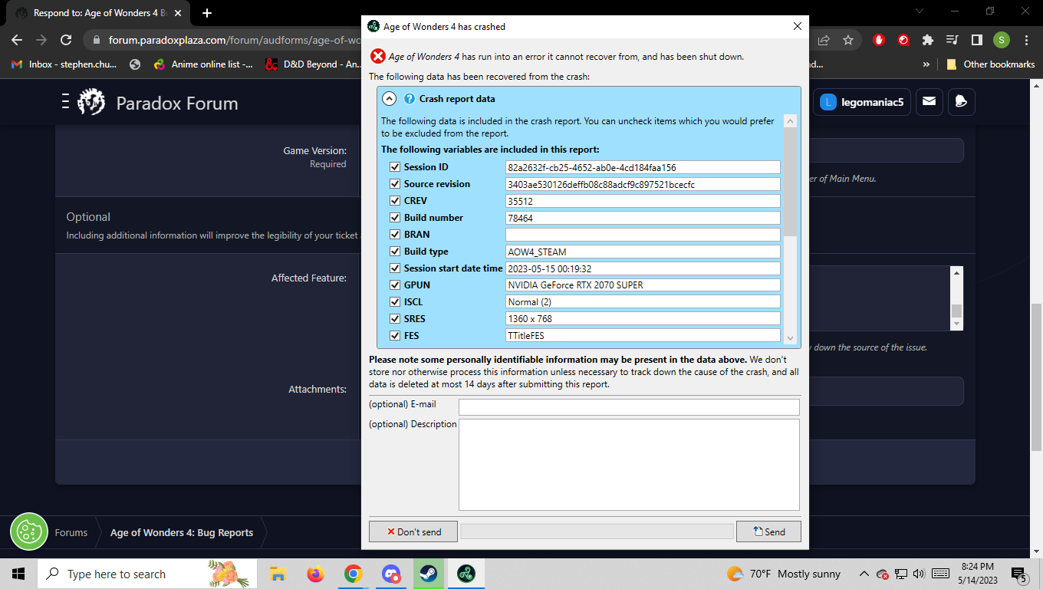Collapse the Crash report data section
1043x589 pixels.
(389, 98)
